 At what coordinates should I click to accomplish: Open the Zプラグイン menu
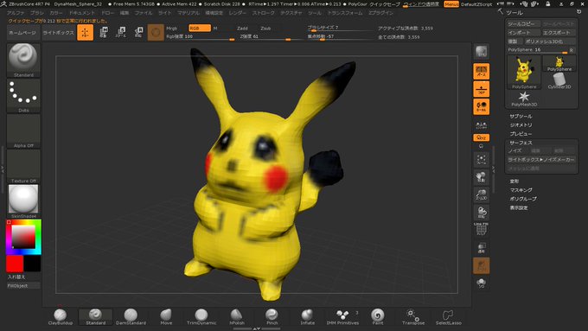[380, 13]
